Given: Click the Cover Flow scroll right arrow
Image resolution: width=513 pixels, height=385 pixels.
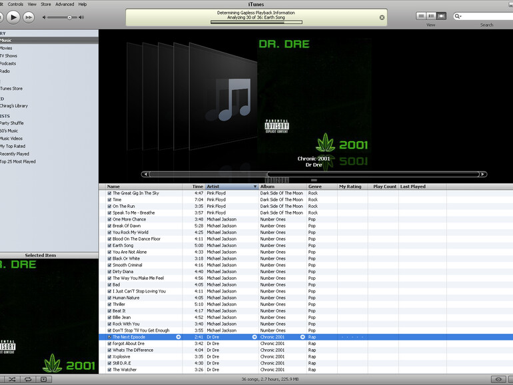Looking at the screenshot, I should click(483, 174).
